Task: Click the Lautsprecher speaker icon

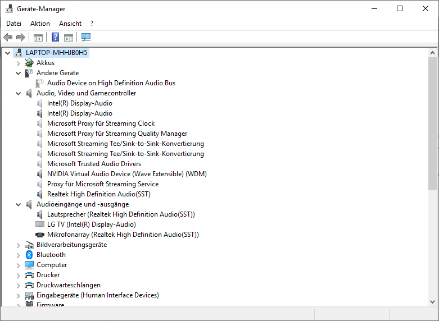Action: click(40, 214)
